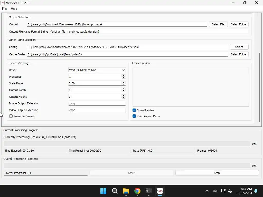Click the muted volume tray icon
This screenshot has height=197, width=263.
(x=230, y=191)
